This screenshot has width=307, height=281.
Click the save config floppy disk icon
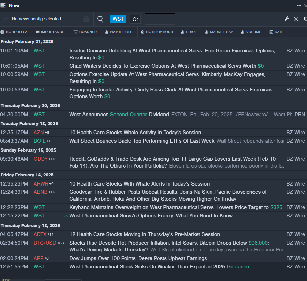tap(86, 19)
